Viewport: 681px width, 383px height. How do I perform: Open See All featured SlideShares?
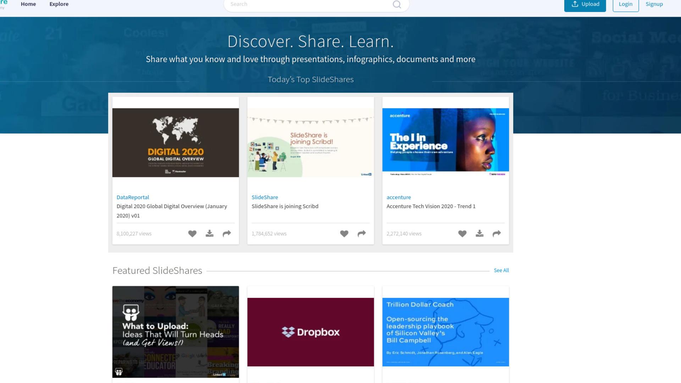pyautogui.click(x=501, y=270)
